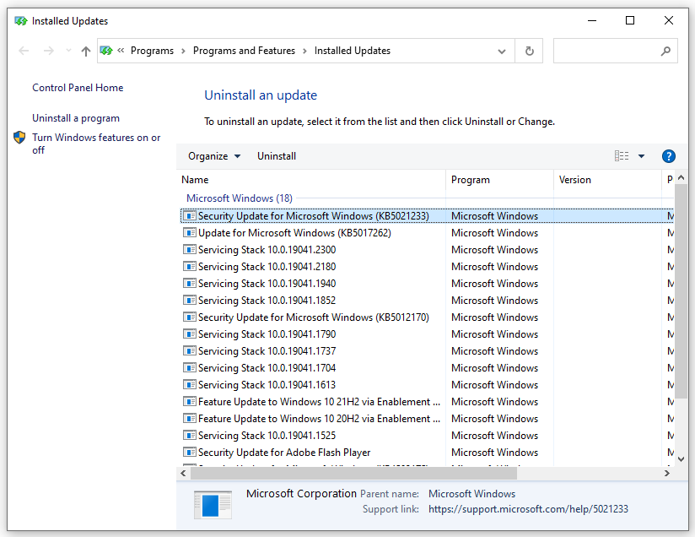Screen dimensions: 695x537
Task: Select Security Update for Adobe Flash Player
Action: 284,453
